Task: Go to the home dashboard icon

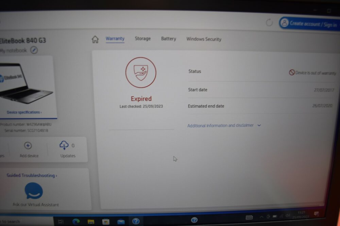Action: pyautogui.click(x=95, y=39)
